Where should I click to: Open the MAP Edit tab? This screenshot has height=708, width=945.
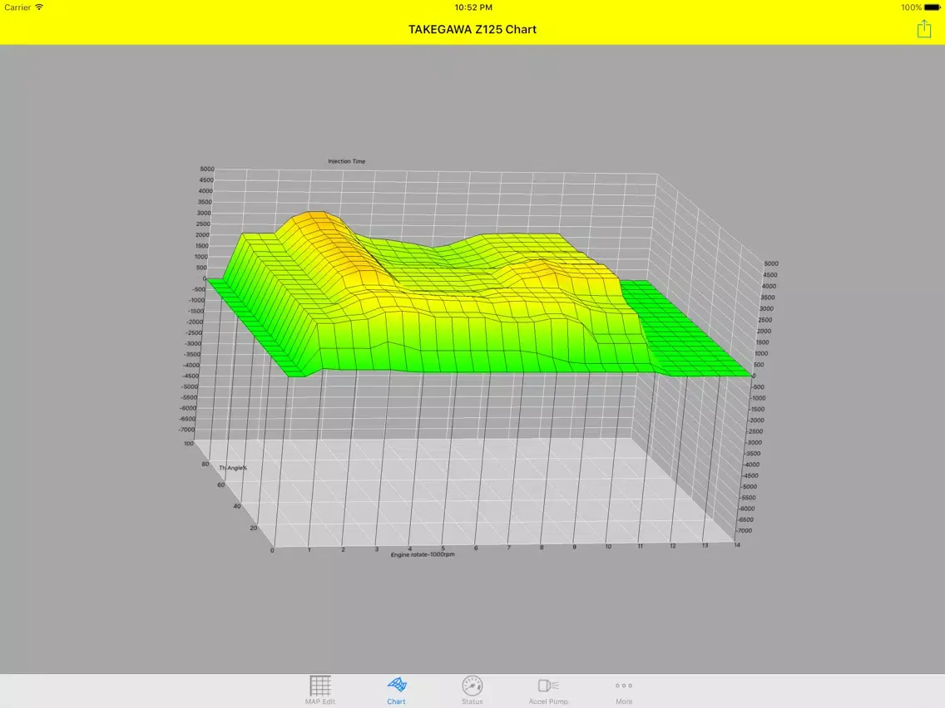(x=320, y=690)
